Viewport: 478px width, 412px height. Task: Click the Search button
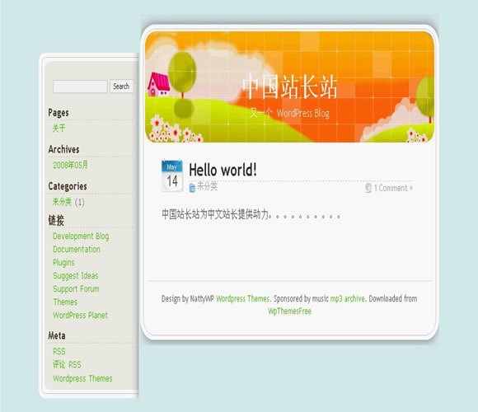pyautogui.click(x=121, y=87)
